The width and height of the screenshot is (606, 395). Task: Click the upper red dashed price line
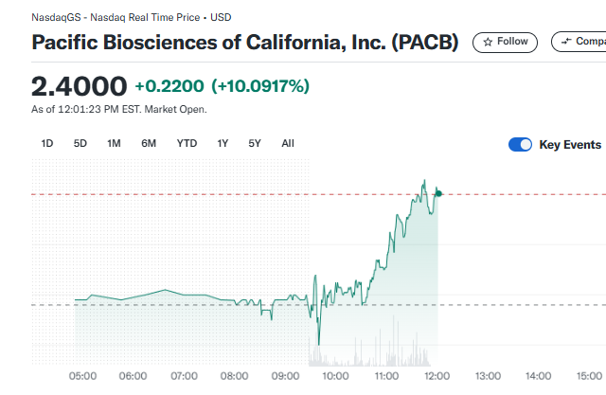[189, 194]
